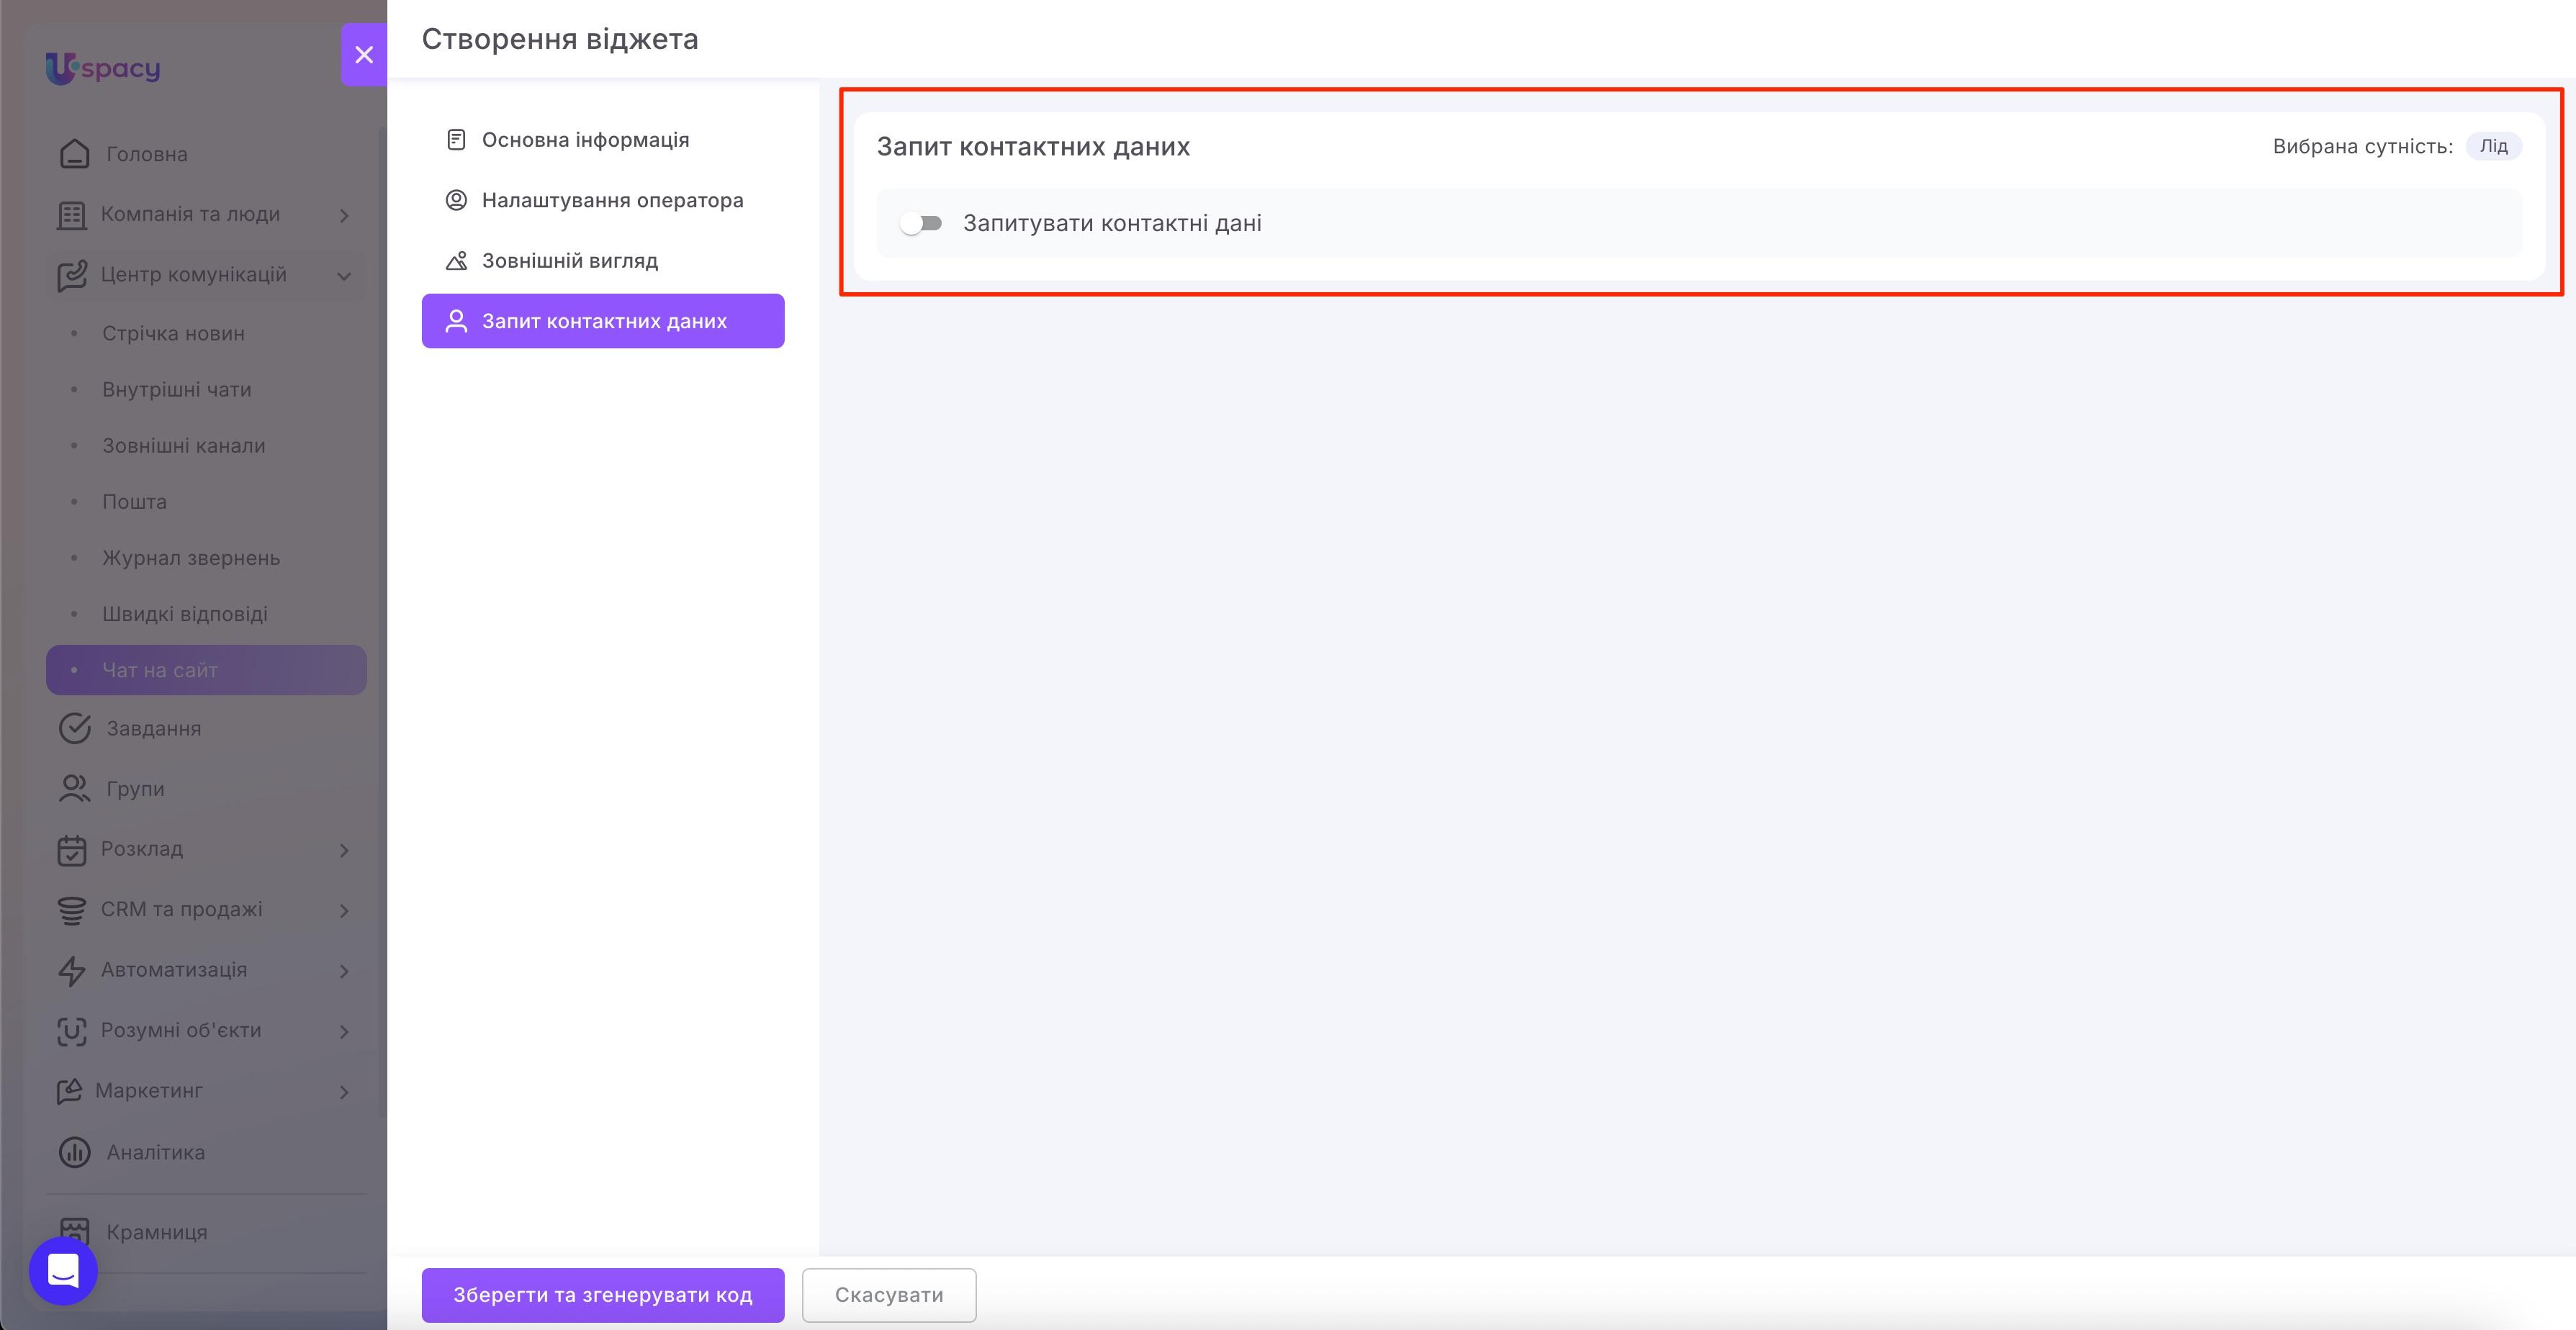
Task: Expand the Автоматизація chevron
Action: 344,971
